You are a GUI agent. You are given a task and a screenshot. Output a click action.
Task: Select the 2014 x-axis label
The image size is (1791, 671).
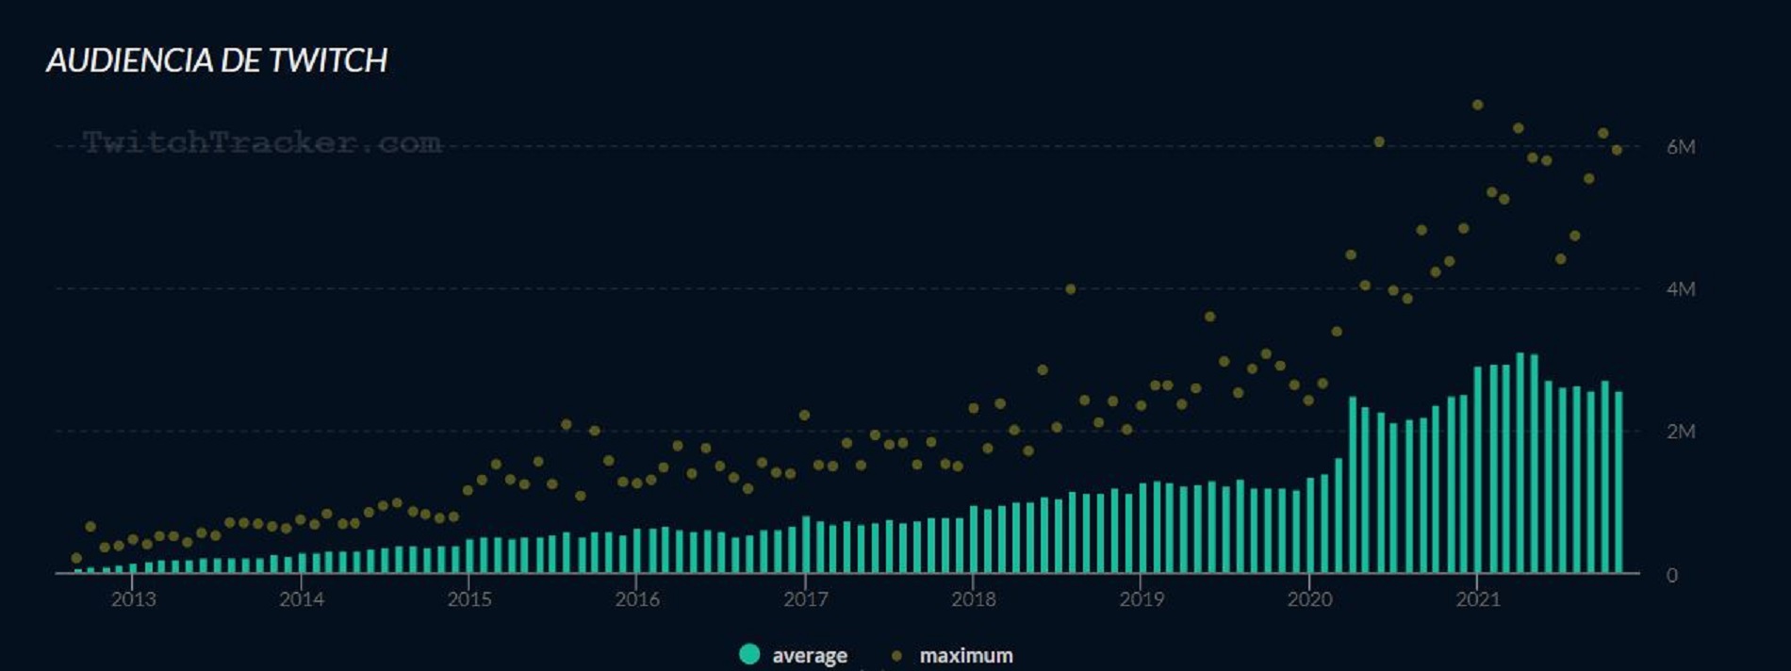pyautogui.click(x=302, y=599)
